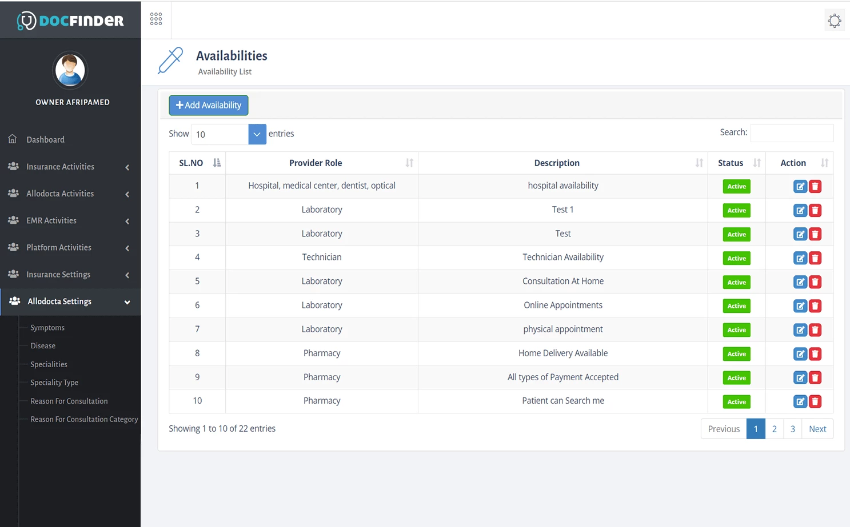The height and width of the screenshot is (527, 850).
Task: Click the apps grid icon near the top bar
Action: 155,18
